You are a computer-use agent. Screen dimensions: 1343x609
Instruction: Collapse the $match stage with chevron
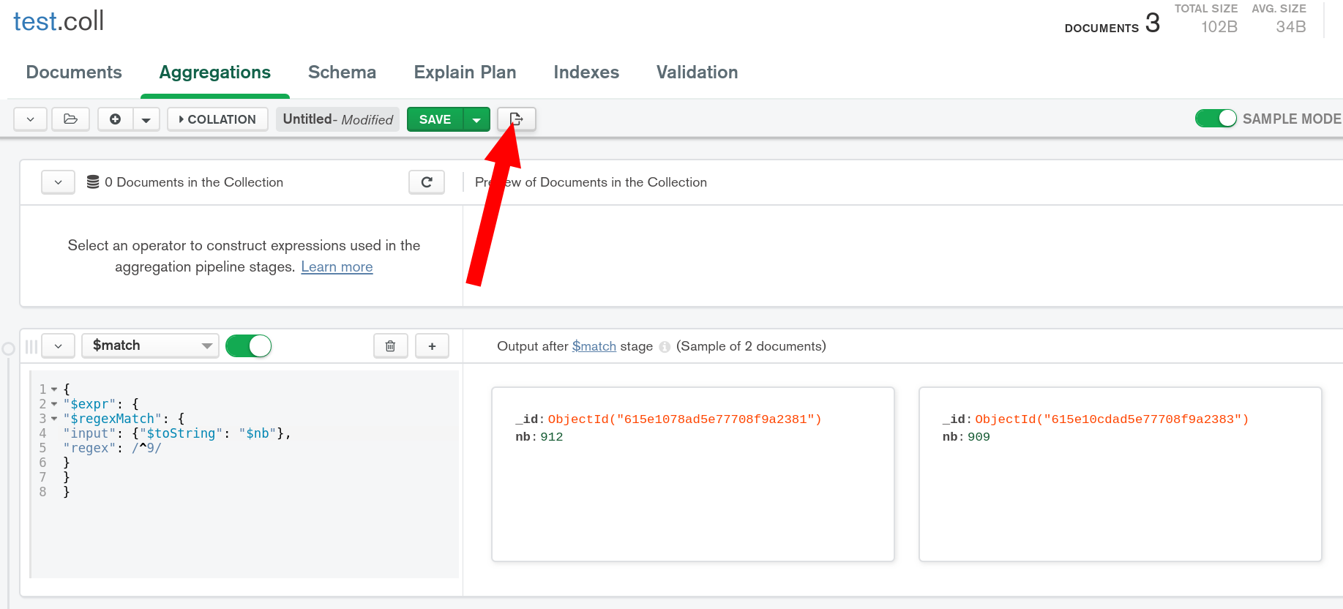tap(59, 346)
